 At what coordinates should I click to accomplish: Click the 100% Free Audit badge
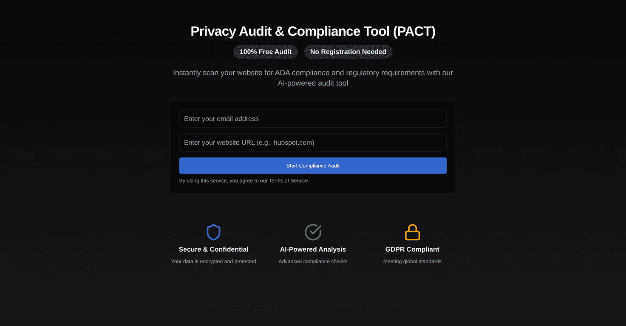click(266, 52)
